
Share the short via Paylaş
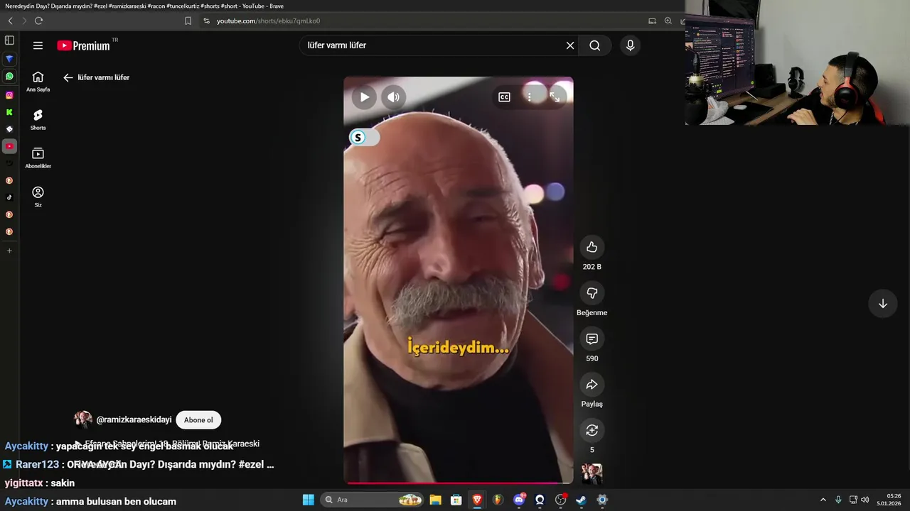pos(591,385)
